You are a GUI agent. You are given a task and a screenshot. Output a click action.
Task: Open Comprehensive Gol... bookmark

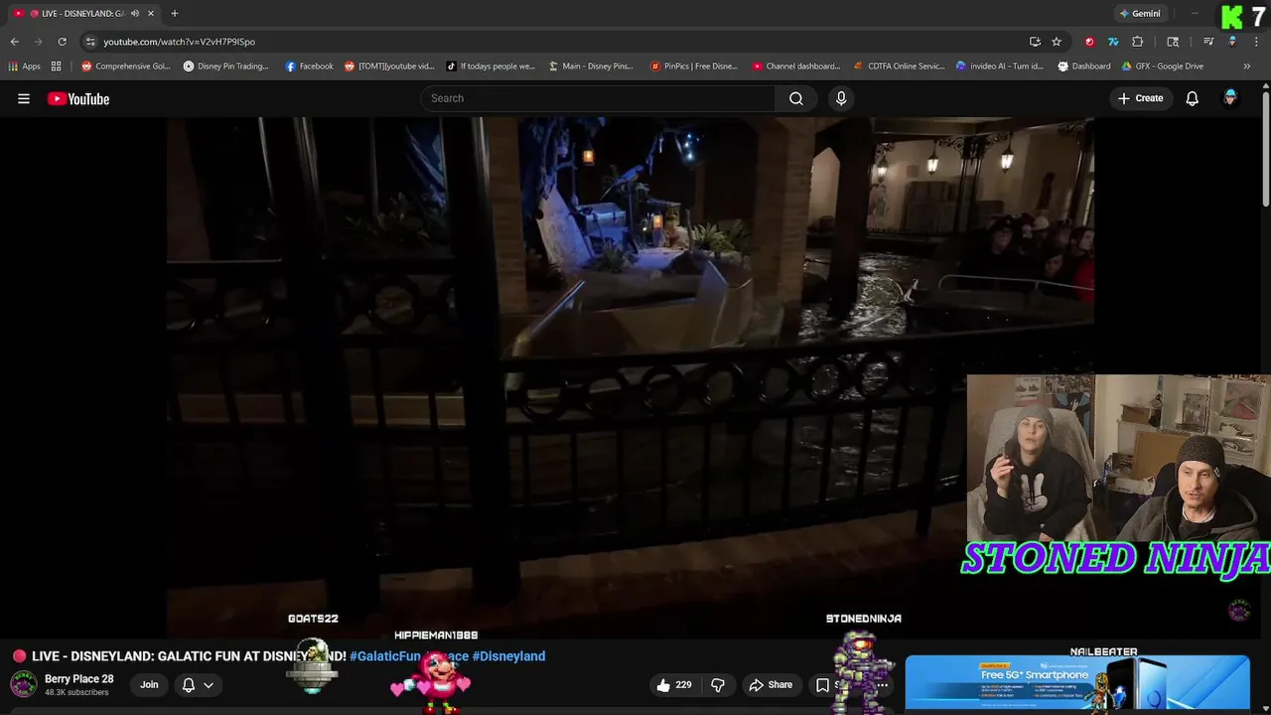pos(126,67)
